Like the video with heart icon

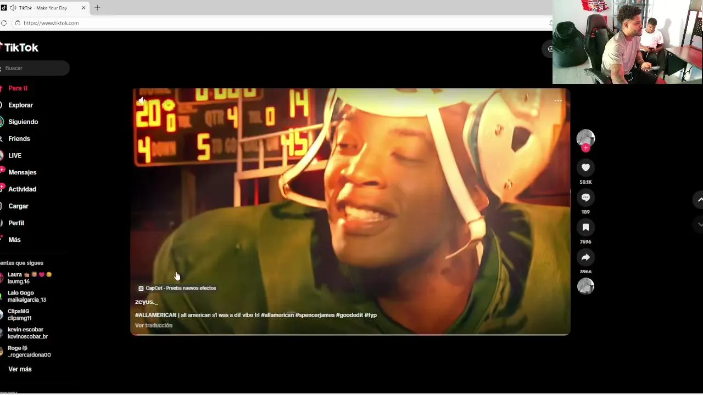coord(585,167)
